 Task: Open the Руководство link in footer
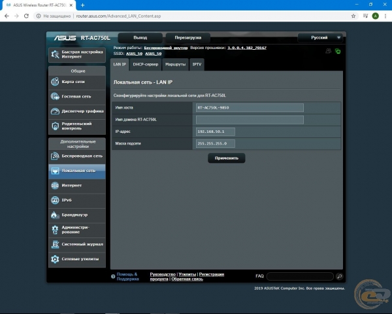pyautogui.click(x=163, y=274)
